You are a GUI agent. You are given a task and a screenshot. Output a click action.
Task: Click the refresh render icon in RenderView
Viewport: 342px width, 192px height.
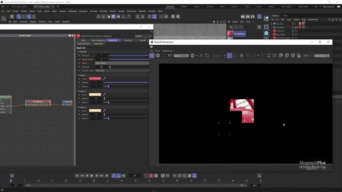[x=164, y=55]
